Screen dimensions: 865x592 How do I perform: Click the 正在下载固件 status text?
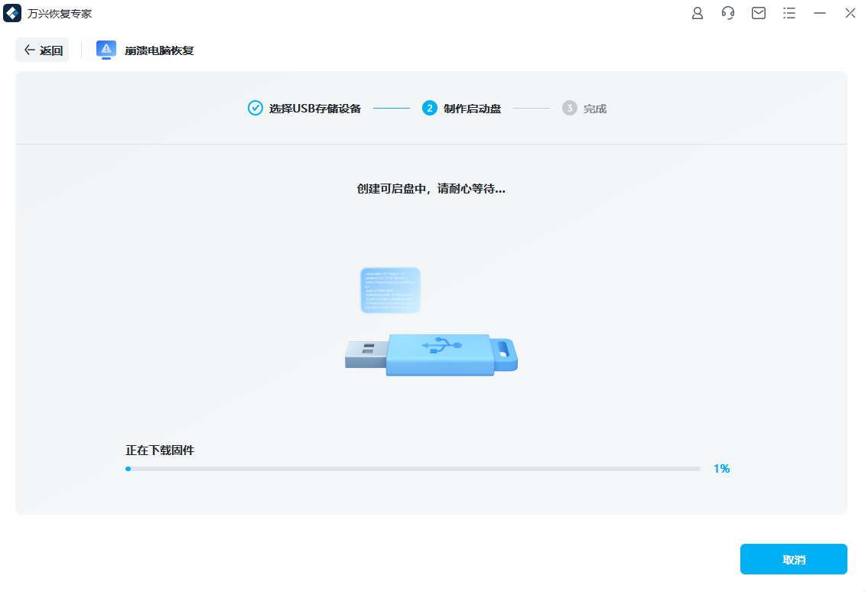pyautogui.click(x=158, y=450)
